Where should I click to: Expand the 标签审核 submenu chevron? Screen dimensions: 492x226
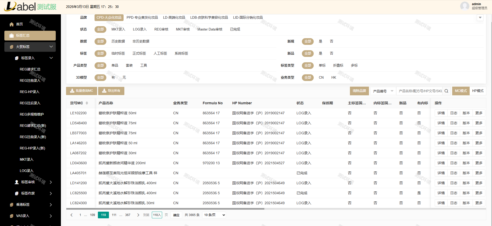coord(51,182)
